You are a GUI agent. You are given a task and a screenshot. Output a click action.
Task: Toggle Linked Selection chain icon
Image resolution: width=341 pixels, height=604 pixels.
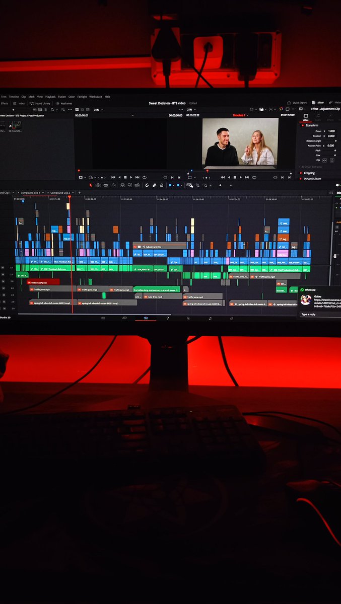tap(154, 185)
